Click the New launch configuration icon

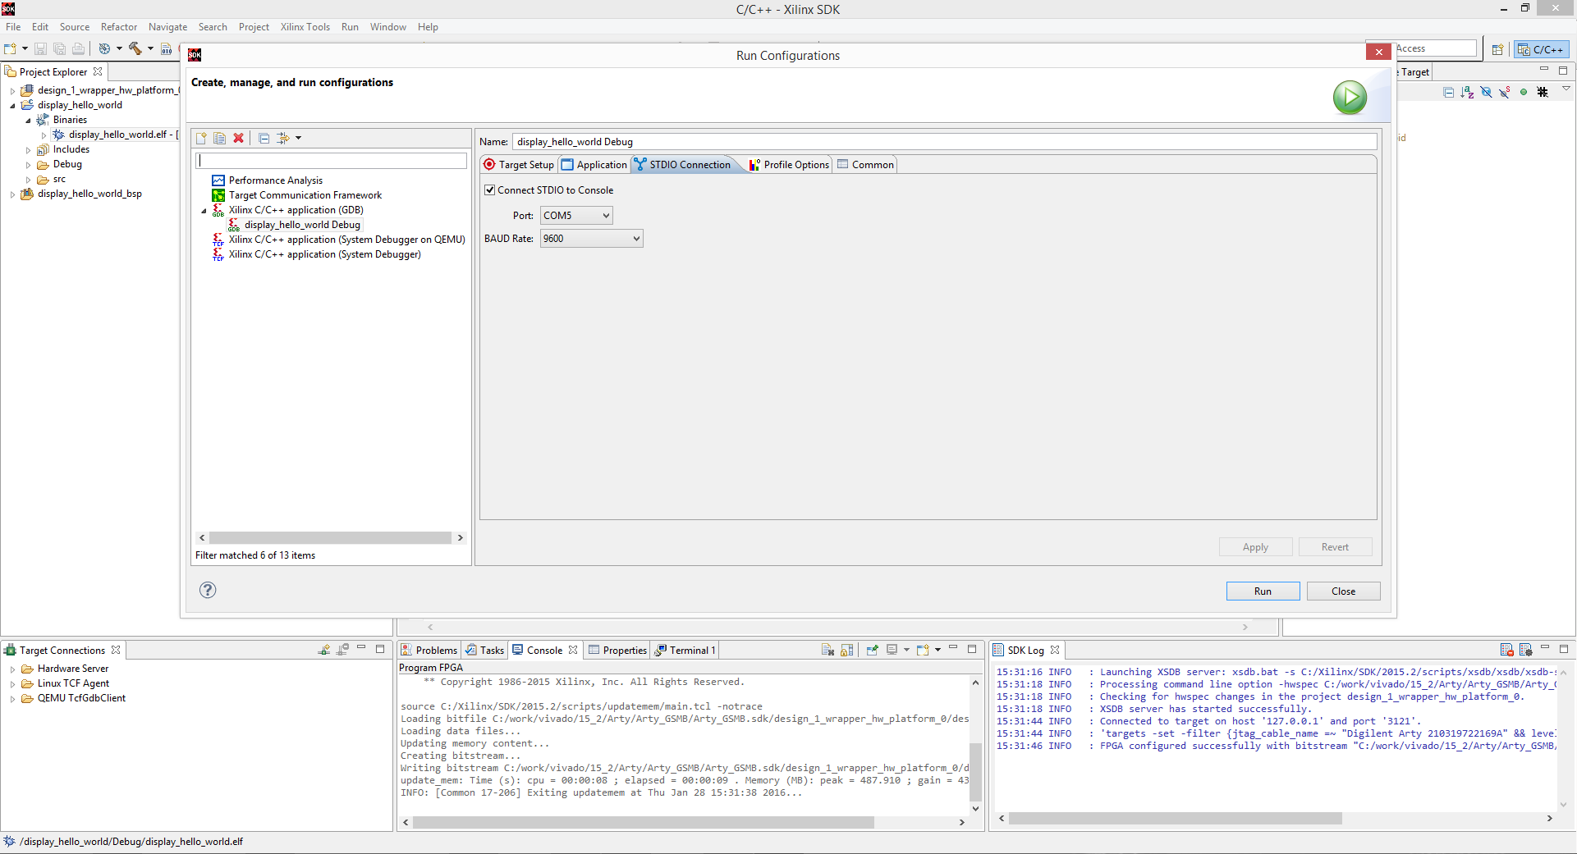[x=201, y=138]
